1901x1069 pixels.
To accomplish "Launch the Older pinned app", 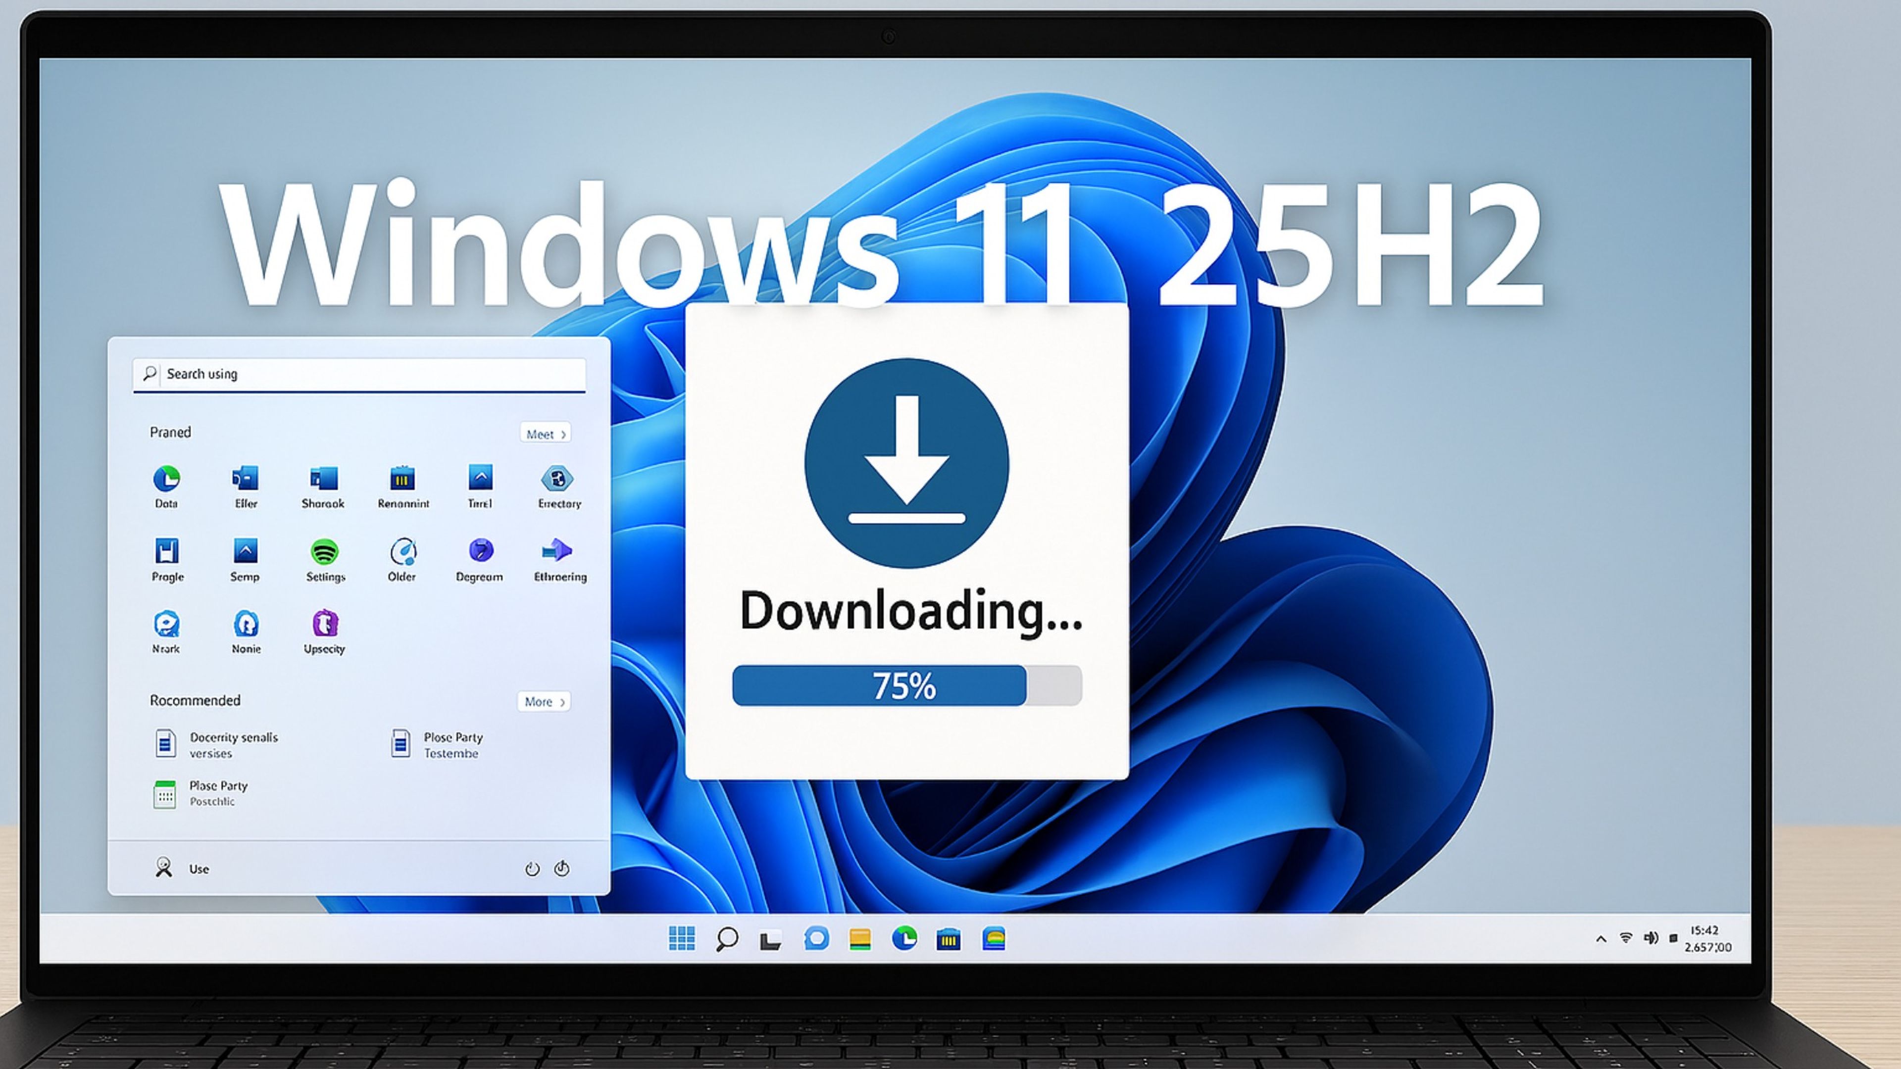I will click(403, 551).
